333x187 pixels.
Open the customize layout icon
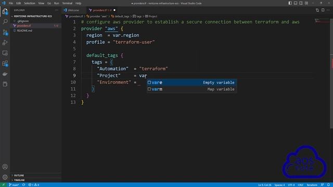coord(306,3)
